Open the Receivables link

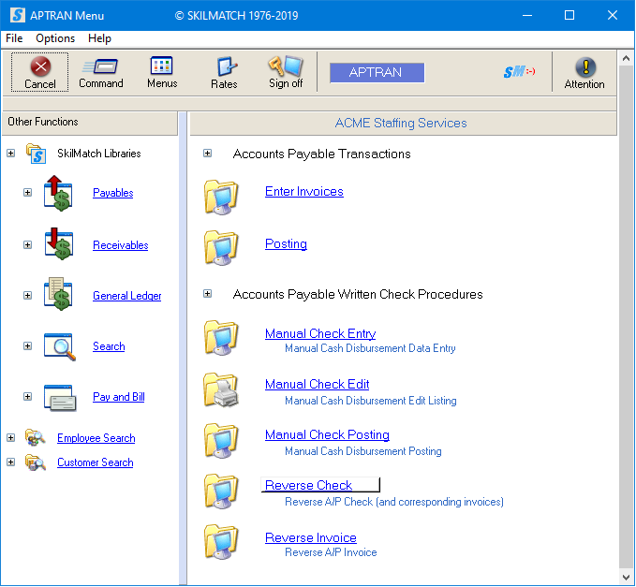(121, 245)
